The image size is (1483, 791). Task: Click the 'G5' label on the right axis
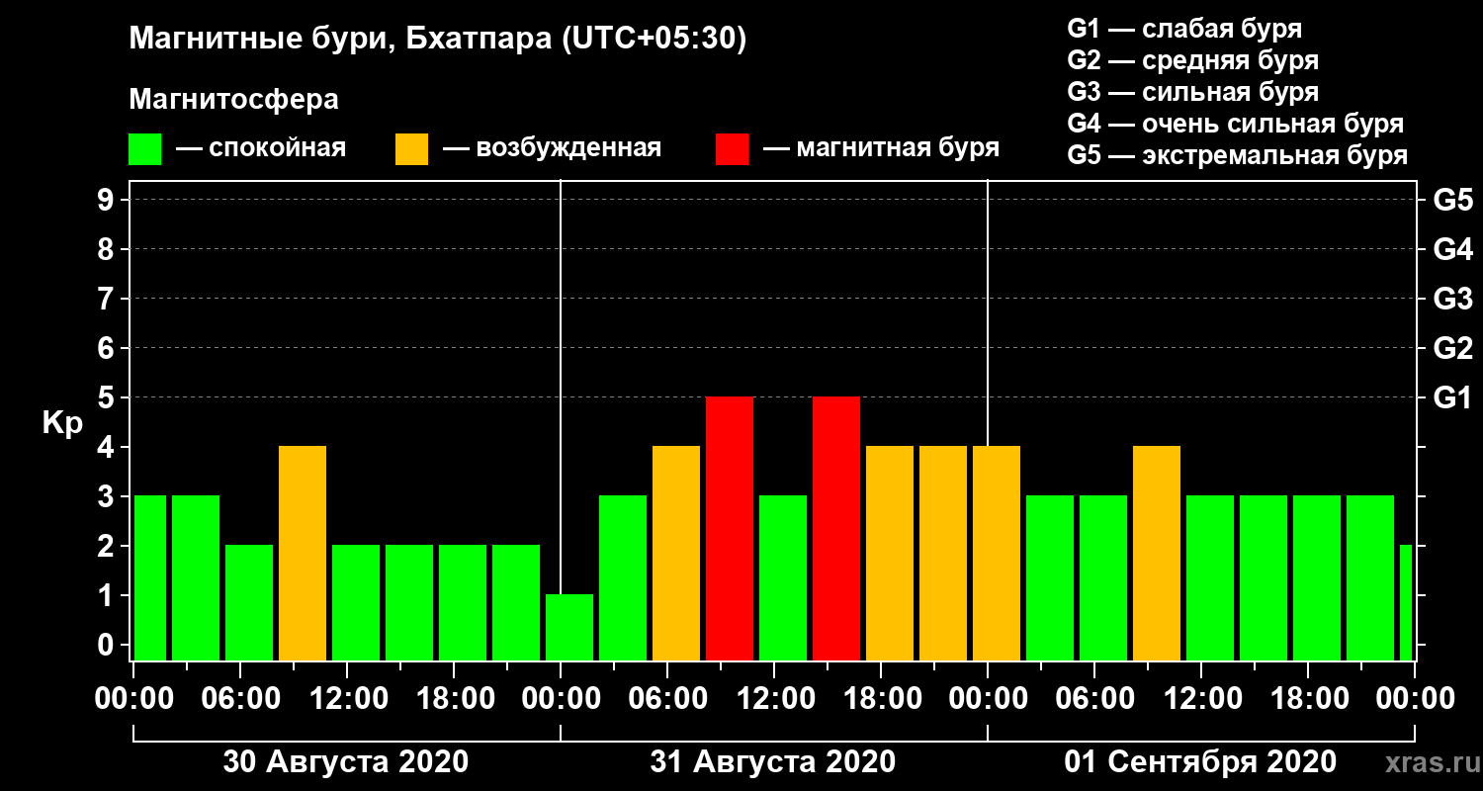coord(1452,200)
